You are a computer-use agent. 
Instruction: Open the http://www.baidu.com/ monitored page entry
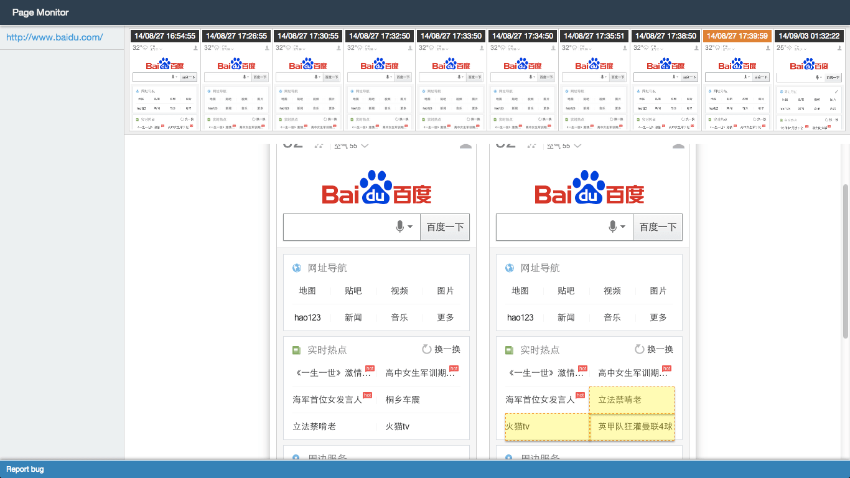(x=55, y=37)
